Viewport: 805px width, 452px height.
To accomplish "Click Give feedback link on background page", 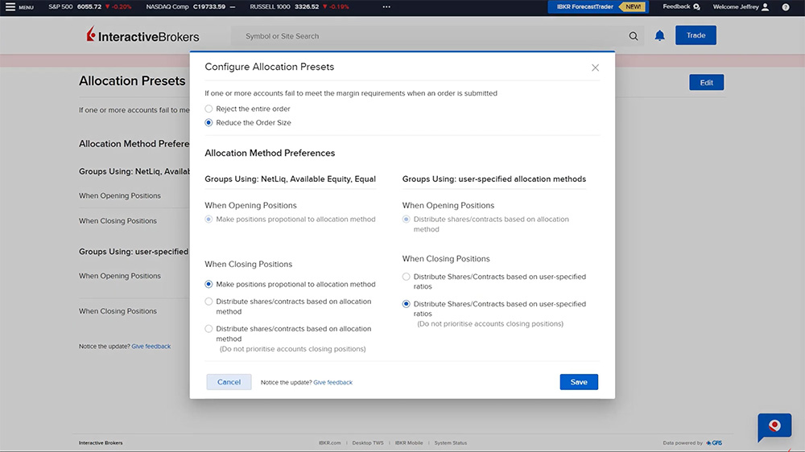I will (151, 347).
